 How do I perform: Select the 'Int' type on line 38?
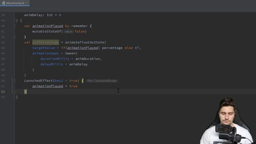[x=50, y=15]
